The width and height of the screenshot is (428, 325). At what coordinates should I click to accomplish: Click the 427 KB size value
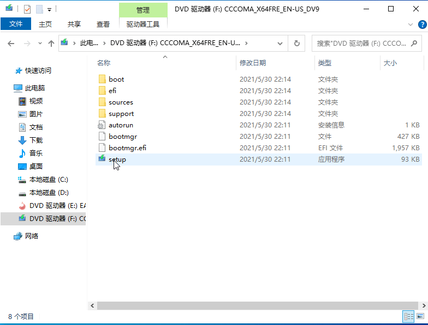click(x=408, y=136)
